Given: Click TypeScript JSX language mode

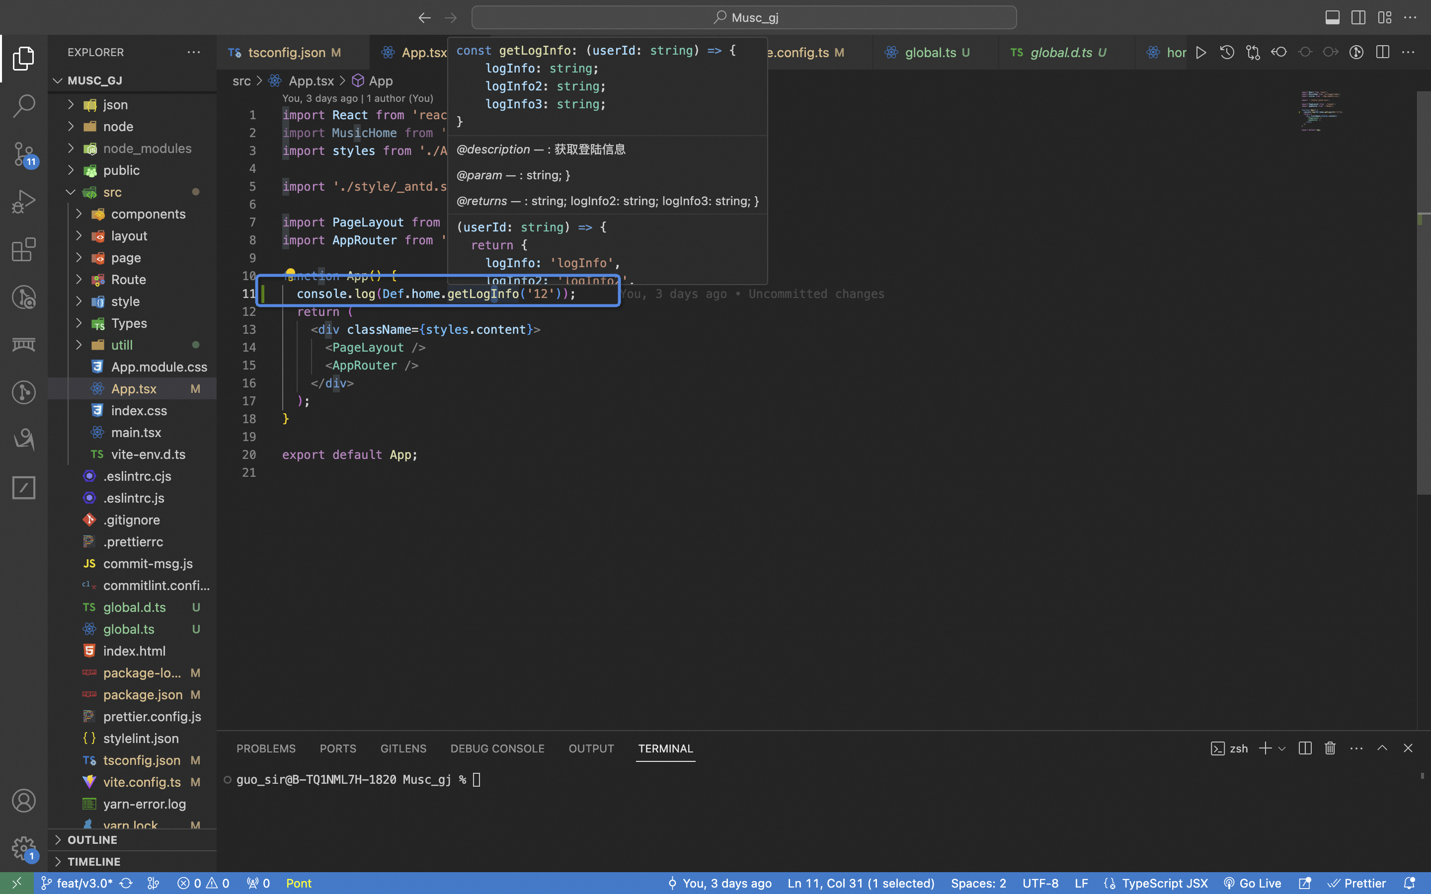Looking at the screenshot, I should (x=1165, y=883).
